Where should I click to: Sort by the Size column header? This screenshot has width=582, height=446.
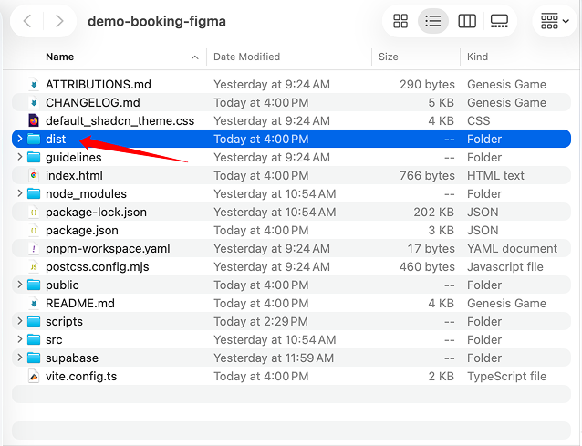pyautogui.click(x=389, y=57)
